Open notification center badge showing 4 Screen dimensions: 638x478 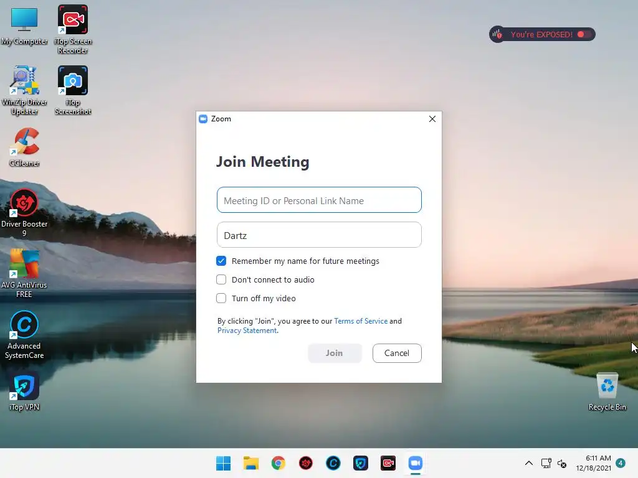click(x=621, y=463)
